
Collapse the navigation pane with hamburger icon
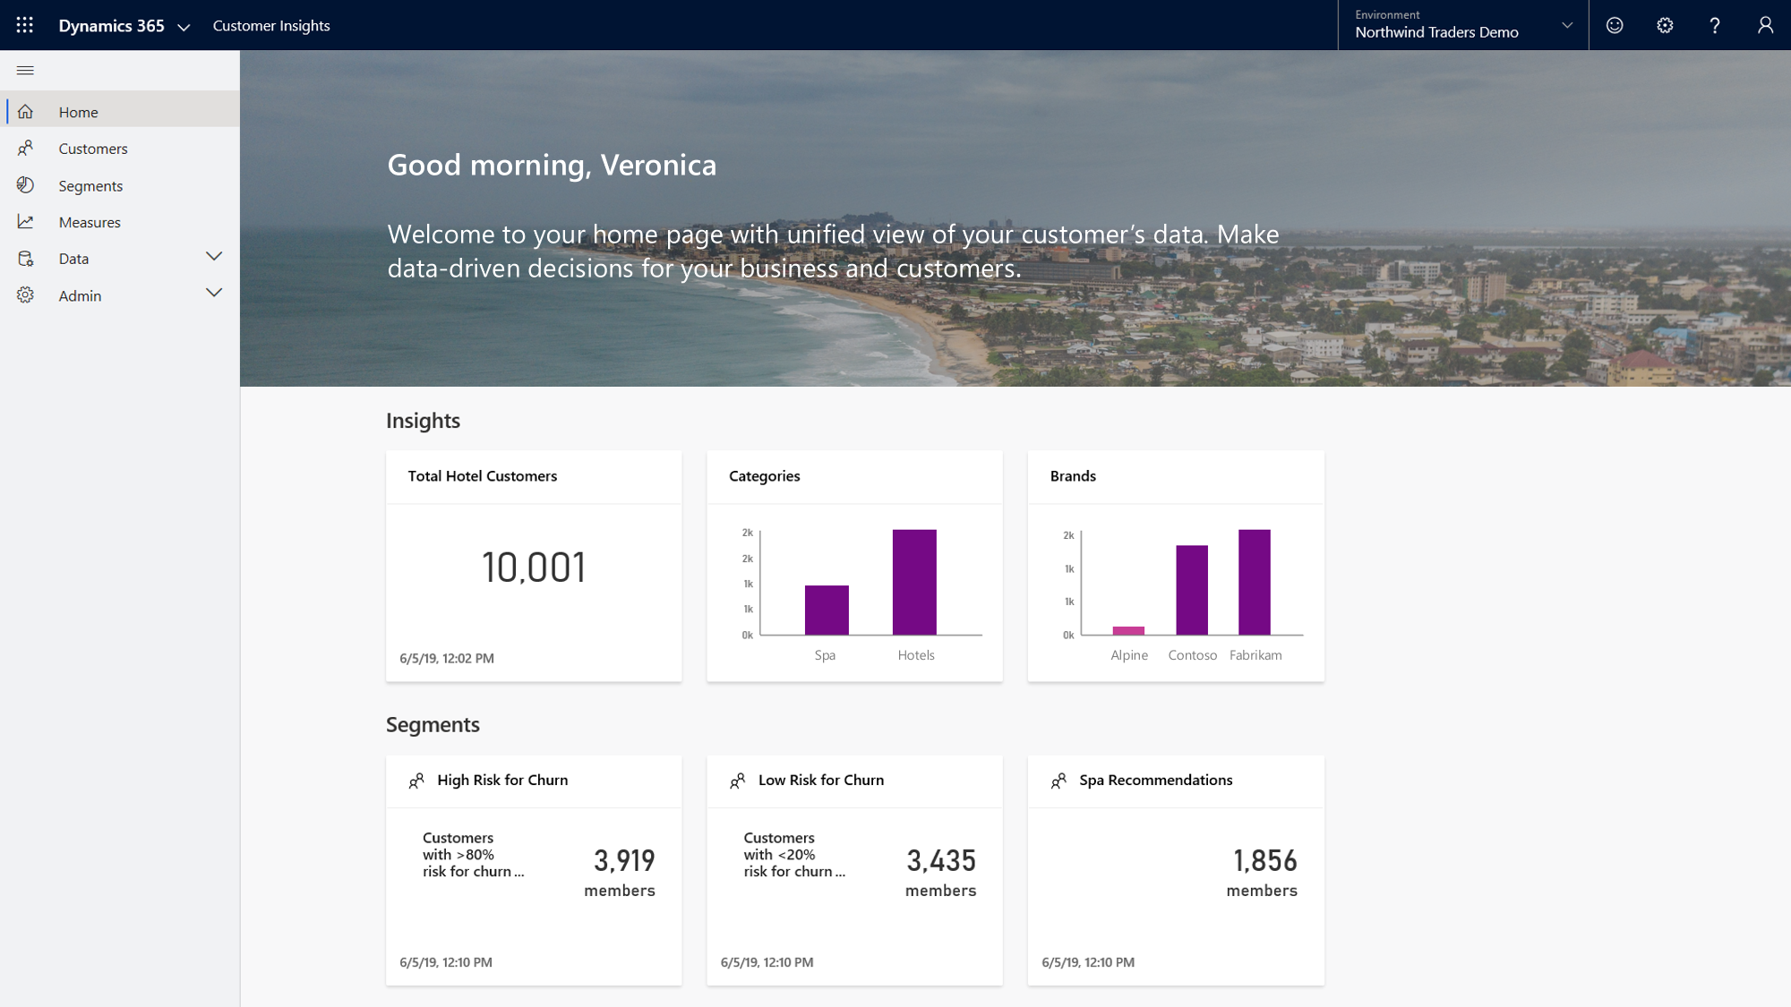click(26, 70)
